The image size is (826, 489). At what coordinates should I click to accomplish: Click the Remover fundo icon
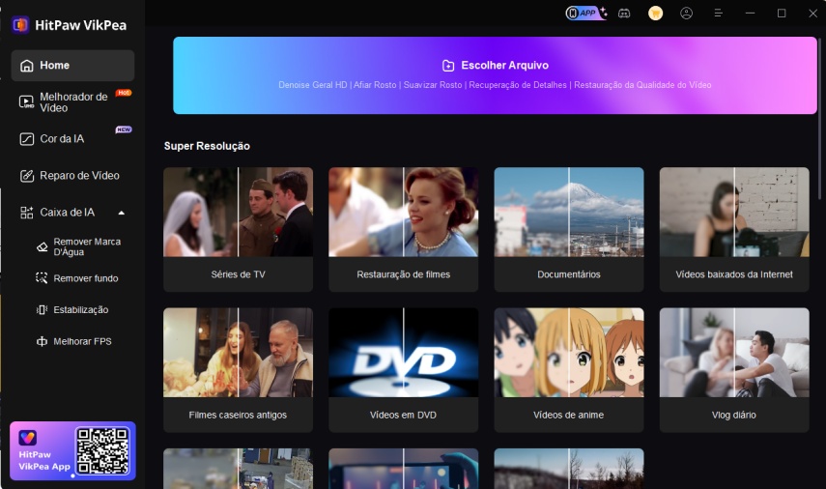click(x=42, y=278)
